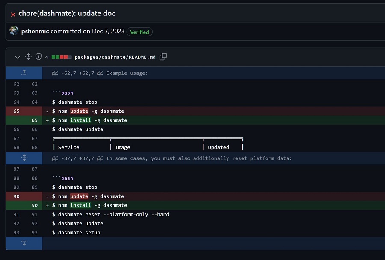
Task: Collapse the README.md file diff chevron
Action: (x=18, y=57)
